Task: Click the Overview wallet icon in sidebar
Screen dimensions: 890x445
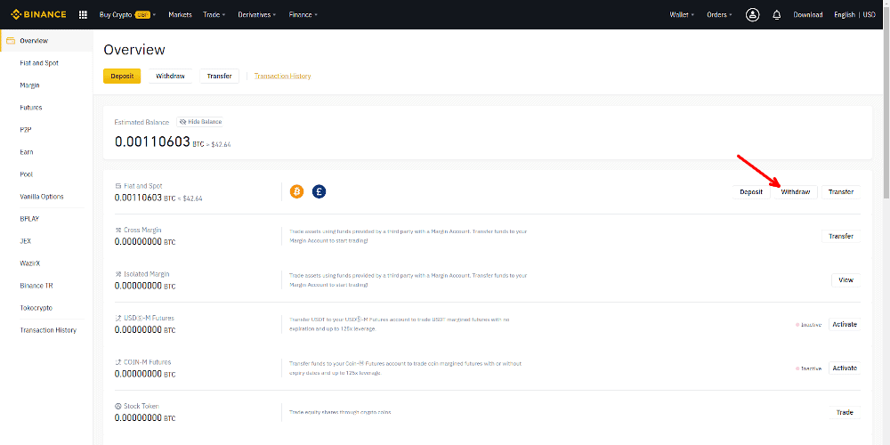Action: tap(10, 41)
